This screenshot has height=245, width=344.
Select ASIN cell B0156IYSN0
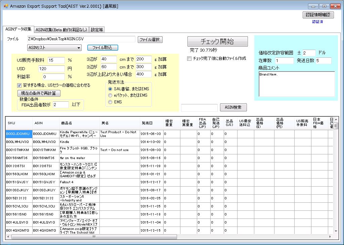[46, 214]
